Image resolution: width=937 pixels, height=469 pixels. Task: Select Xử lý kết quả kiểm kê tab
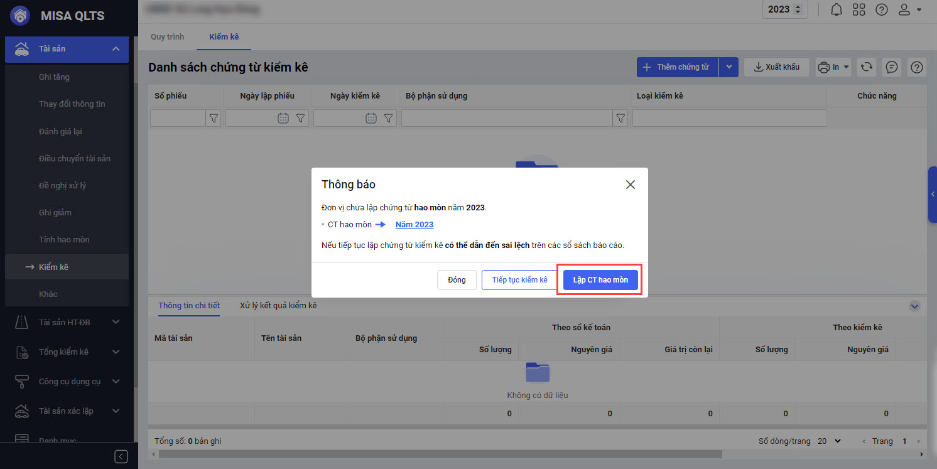coord(278,306)
